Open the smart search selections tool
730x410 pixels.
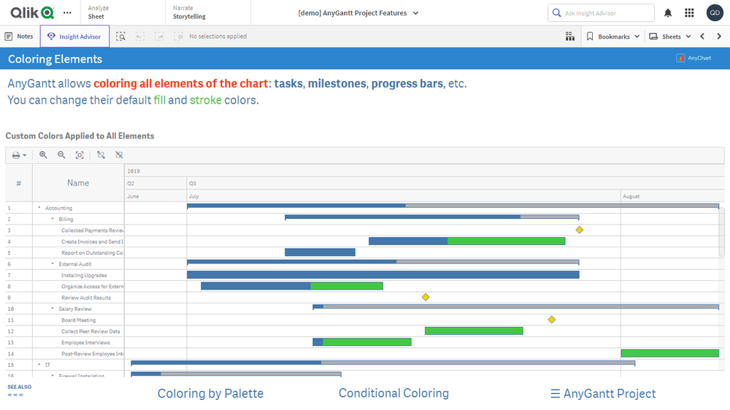[x=121, y=36]
